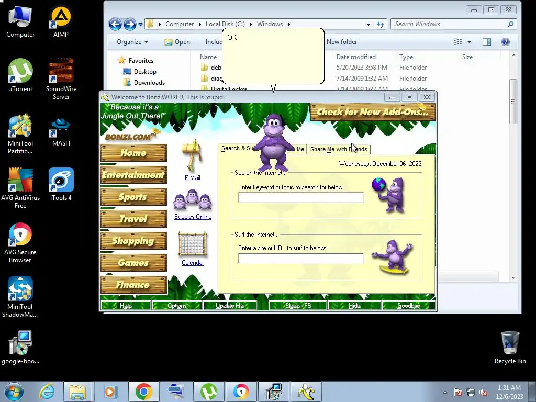
Task: Open the Travel menu sign
Action: coord(133,218)
